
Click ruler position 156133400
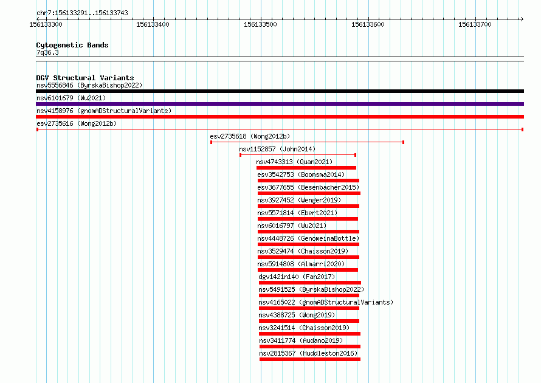pos(153,24)
